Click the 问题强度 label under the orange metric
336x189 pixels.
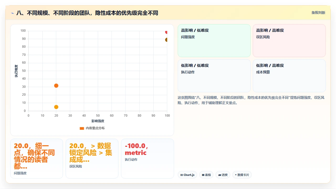20,173
